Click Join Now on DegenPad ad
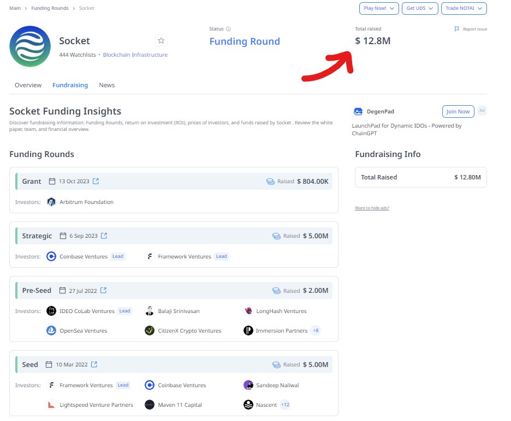This screenshot has height=421, width=511. (458, 112)
